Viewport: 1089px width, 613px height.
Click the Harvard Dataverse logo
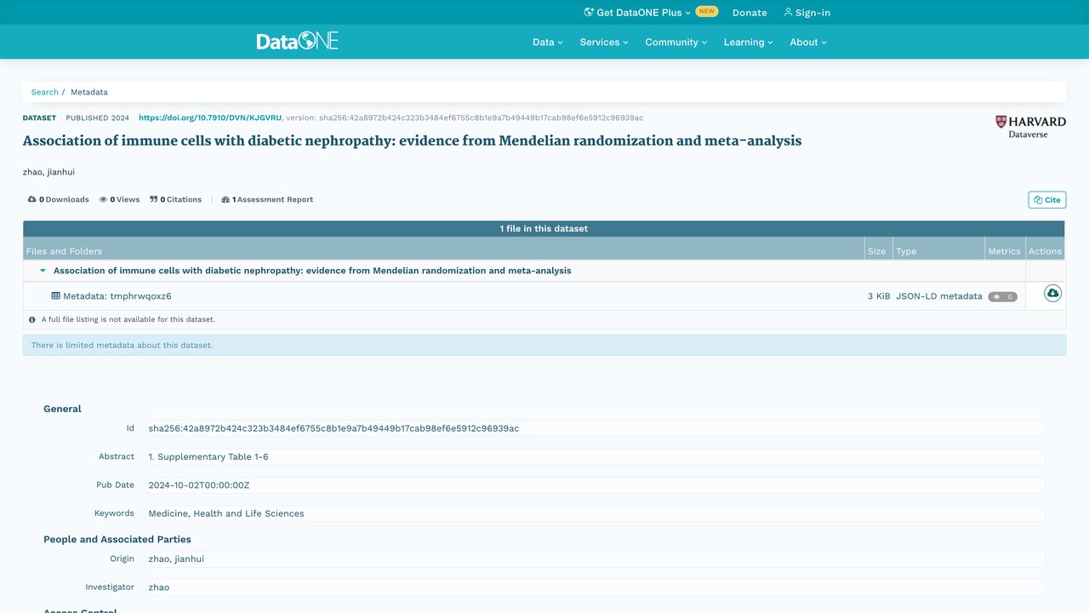1030,127
